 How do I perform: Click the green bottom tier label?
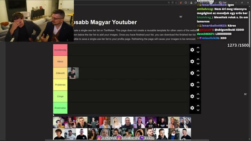60,108
